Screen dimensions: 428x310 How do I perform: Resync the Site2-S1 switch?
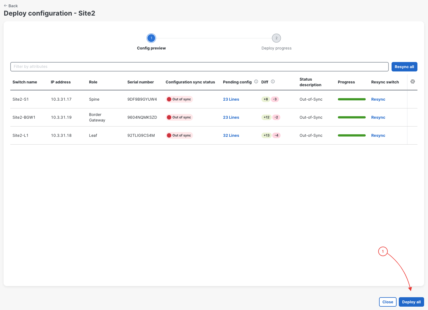coord(378,99)
